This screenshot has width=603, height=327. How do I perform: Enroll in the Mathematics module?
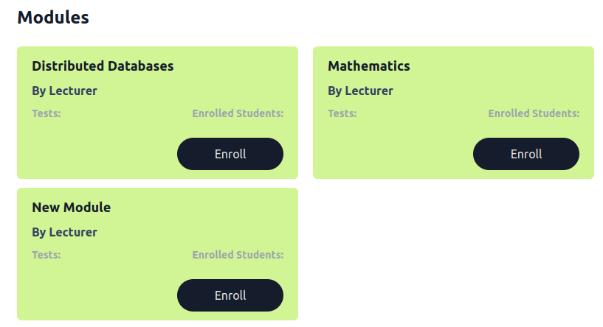tap(526, 154)
